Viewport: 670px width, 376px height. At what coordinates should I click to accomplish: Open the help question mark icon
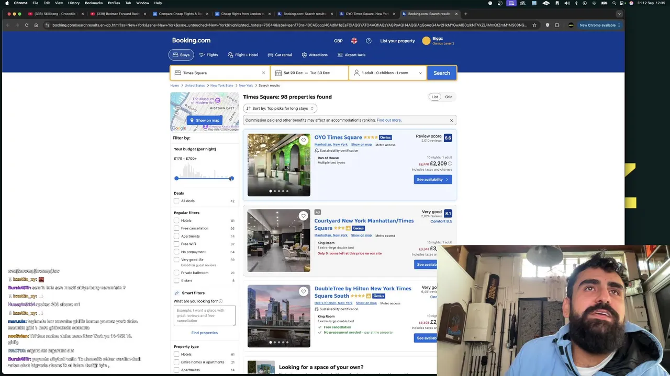point(368,41)
